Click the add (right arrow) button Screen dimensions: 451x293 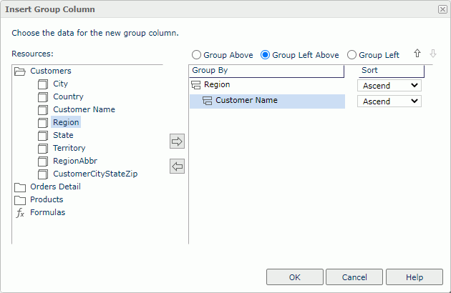click(177, 141)
